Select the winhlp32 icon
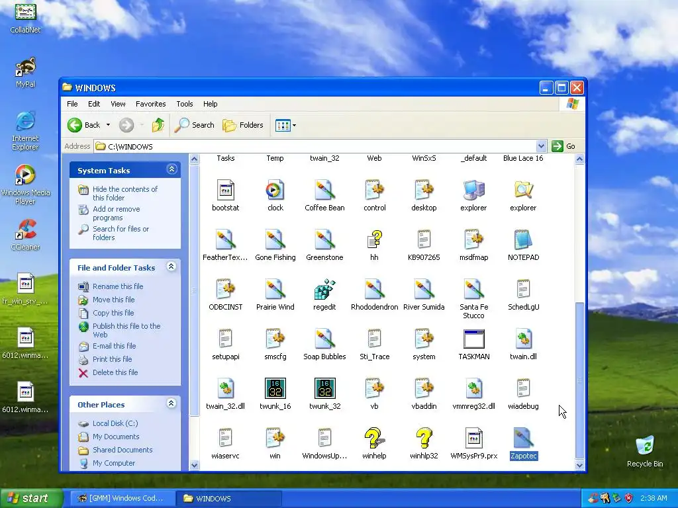The width and height of the screenshot is (678, 508). coord(424,439)
